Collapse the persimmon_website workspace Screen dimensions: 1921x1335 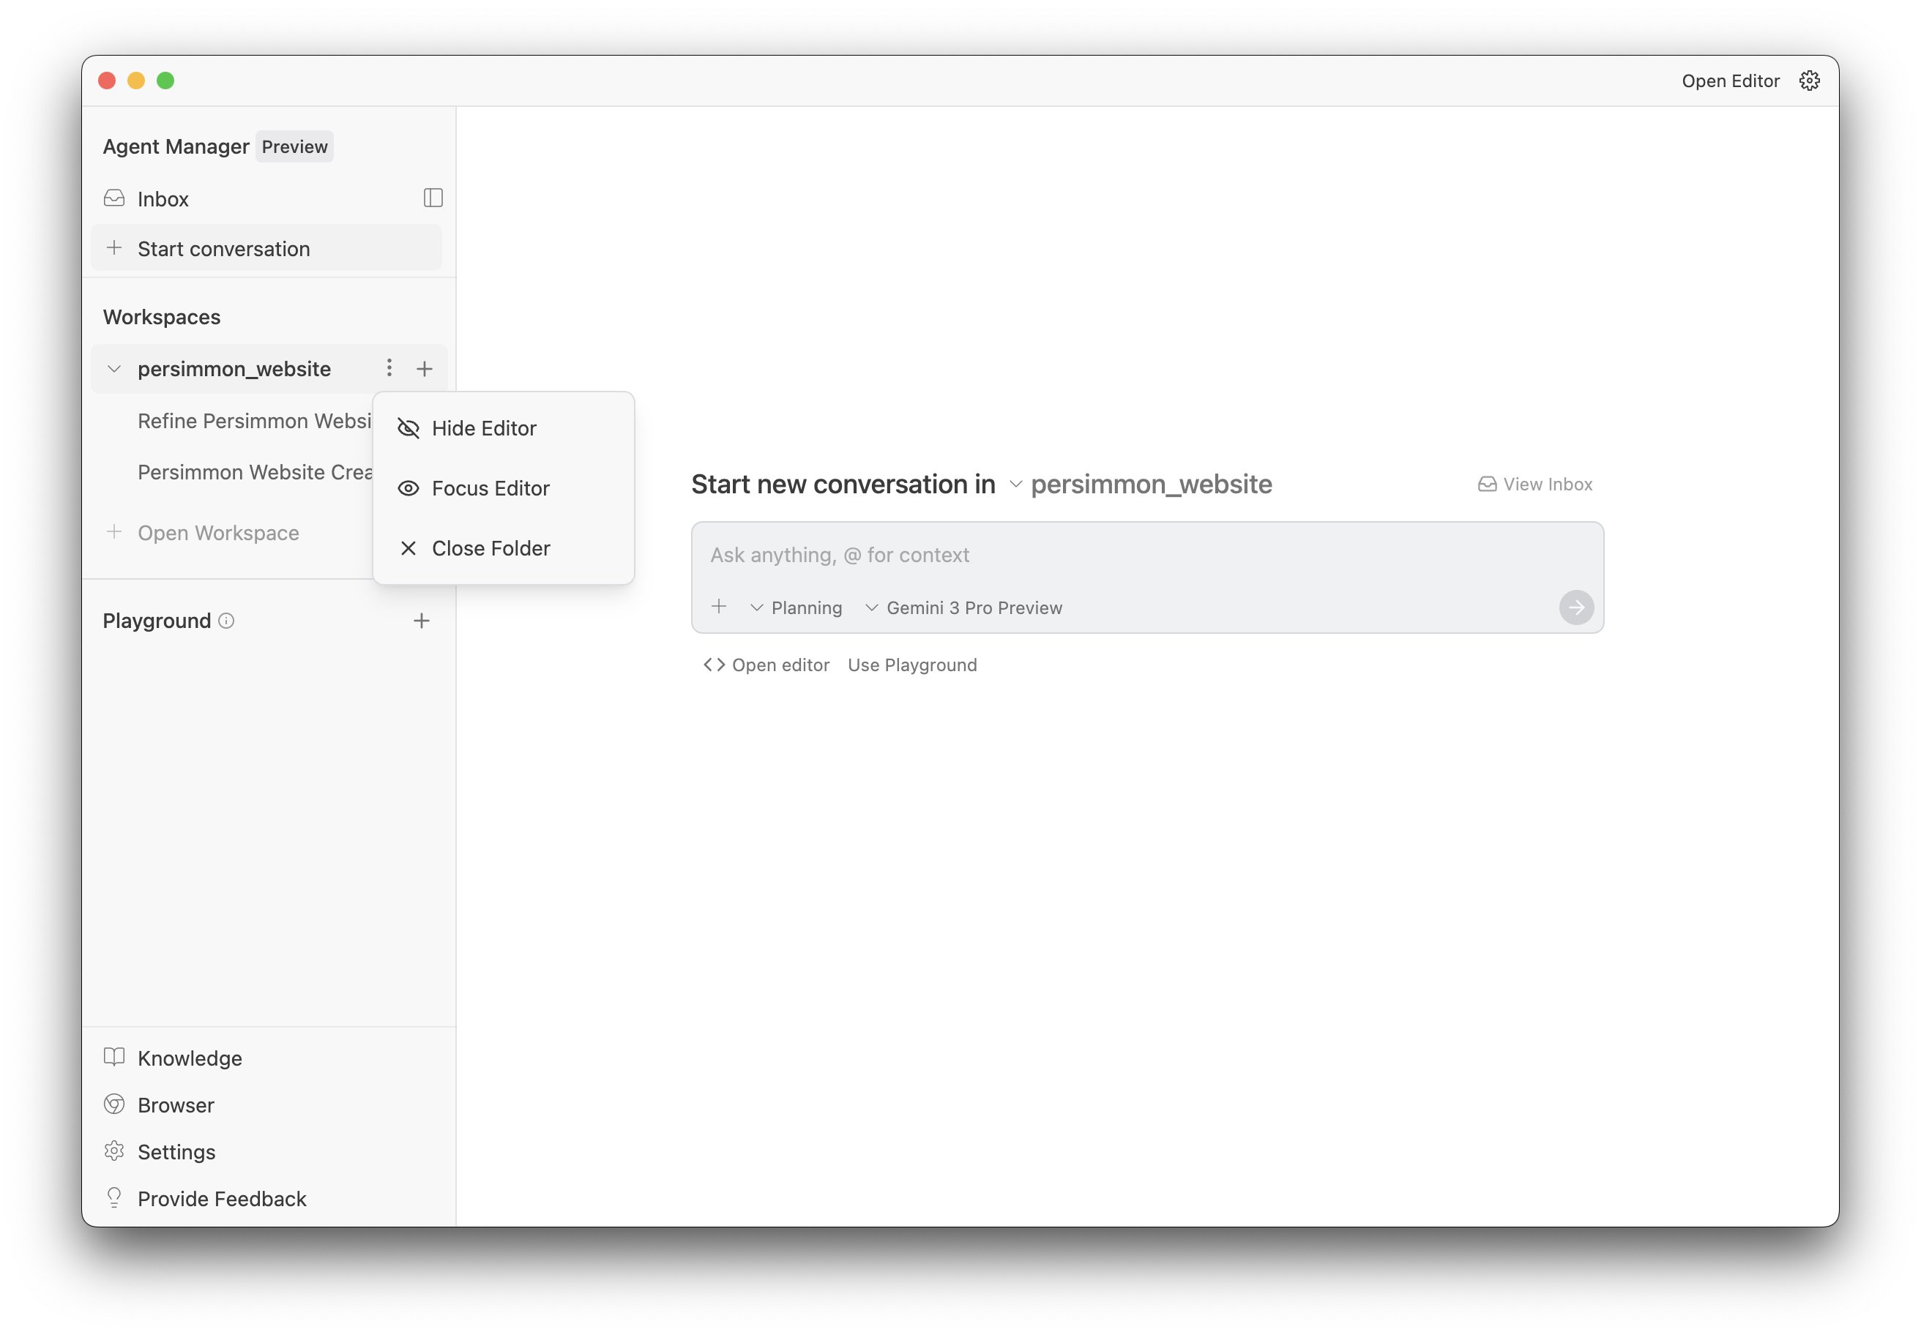[113, 368]
